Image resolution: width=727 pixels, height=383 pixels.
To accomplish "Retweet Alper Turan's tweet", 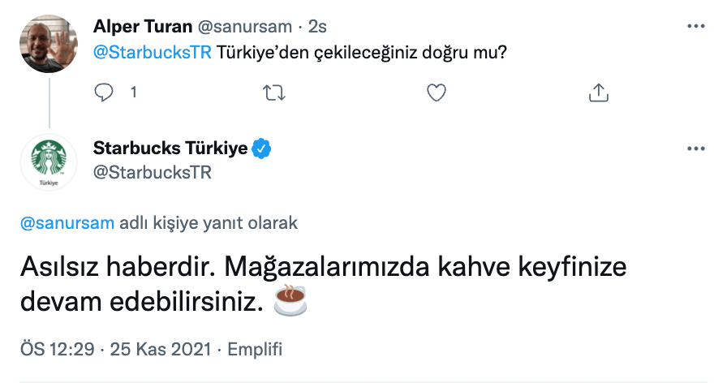I will (275, 93).
